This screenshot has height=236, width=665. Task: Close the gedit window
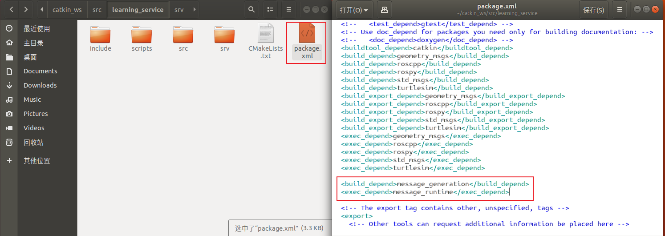click(655, 9)
